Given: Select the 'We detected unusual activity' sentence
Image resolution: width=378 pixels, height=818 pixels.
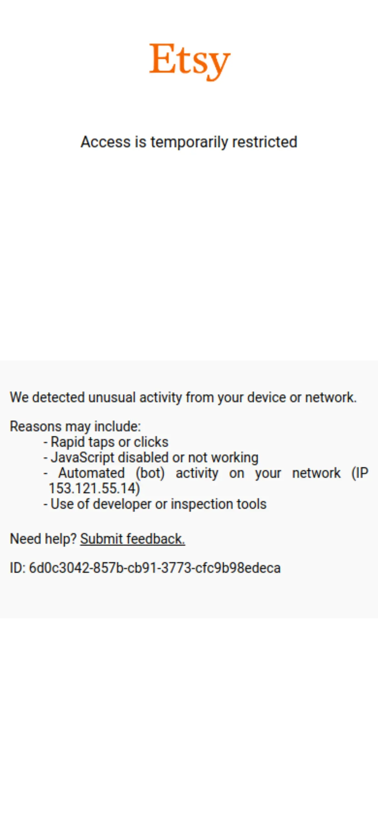Looking at the screenshot, I should [x=183, y=397].
